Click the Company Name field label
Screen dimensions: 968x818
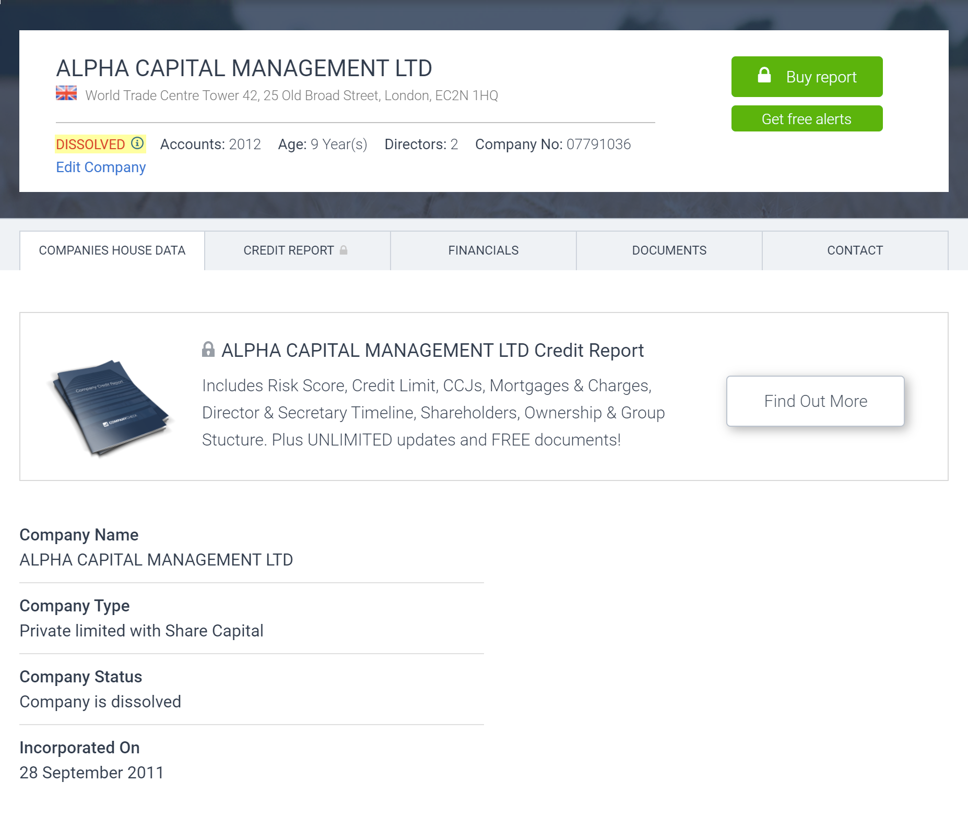[79, 535]
